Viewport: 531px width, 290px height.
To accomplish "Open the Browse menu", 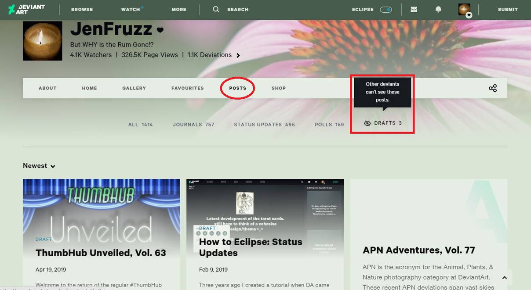I will click(x=82, y=9).
